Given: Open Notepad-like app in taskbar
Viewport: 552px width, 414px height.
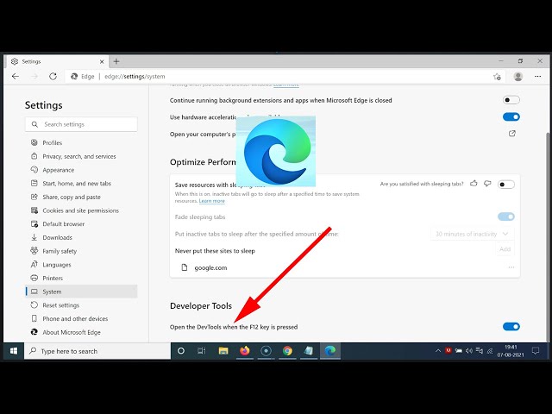Looking at the screenshot, I should tap(309, 351).
